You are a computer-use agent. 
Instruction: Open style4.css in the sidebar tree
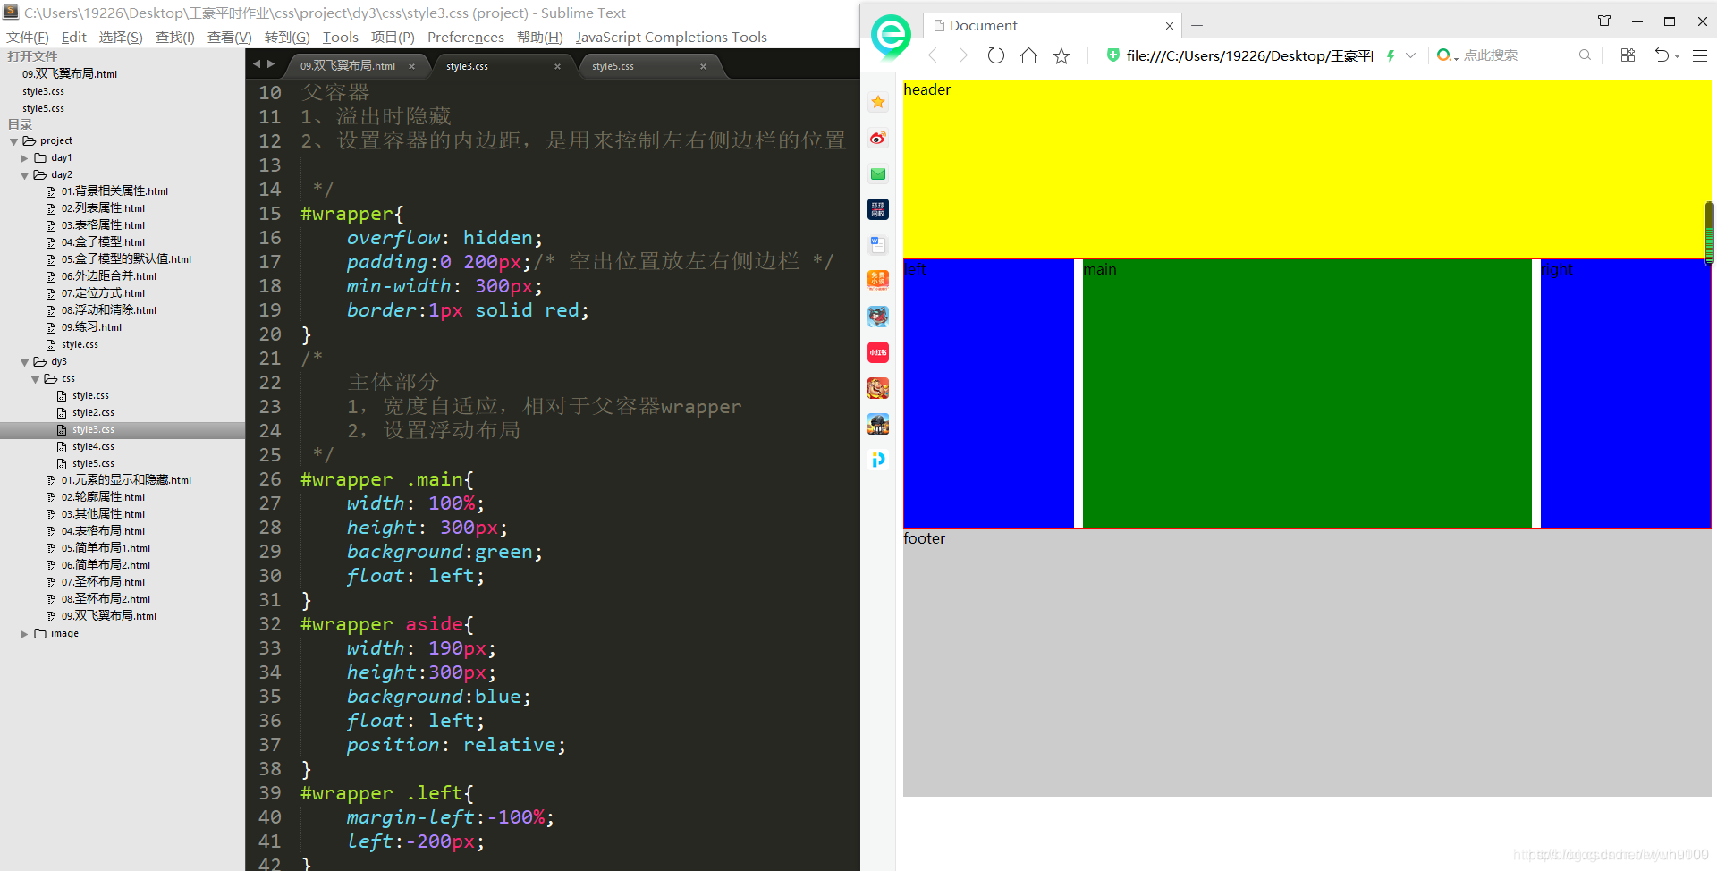click(93, 447)
